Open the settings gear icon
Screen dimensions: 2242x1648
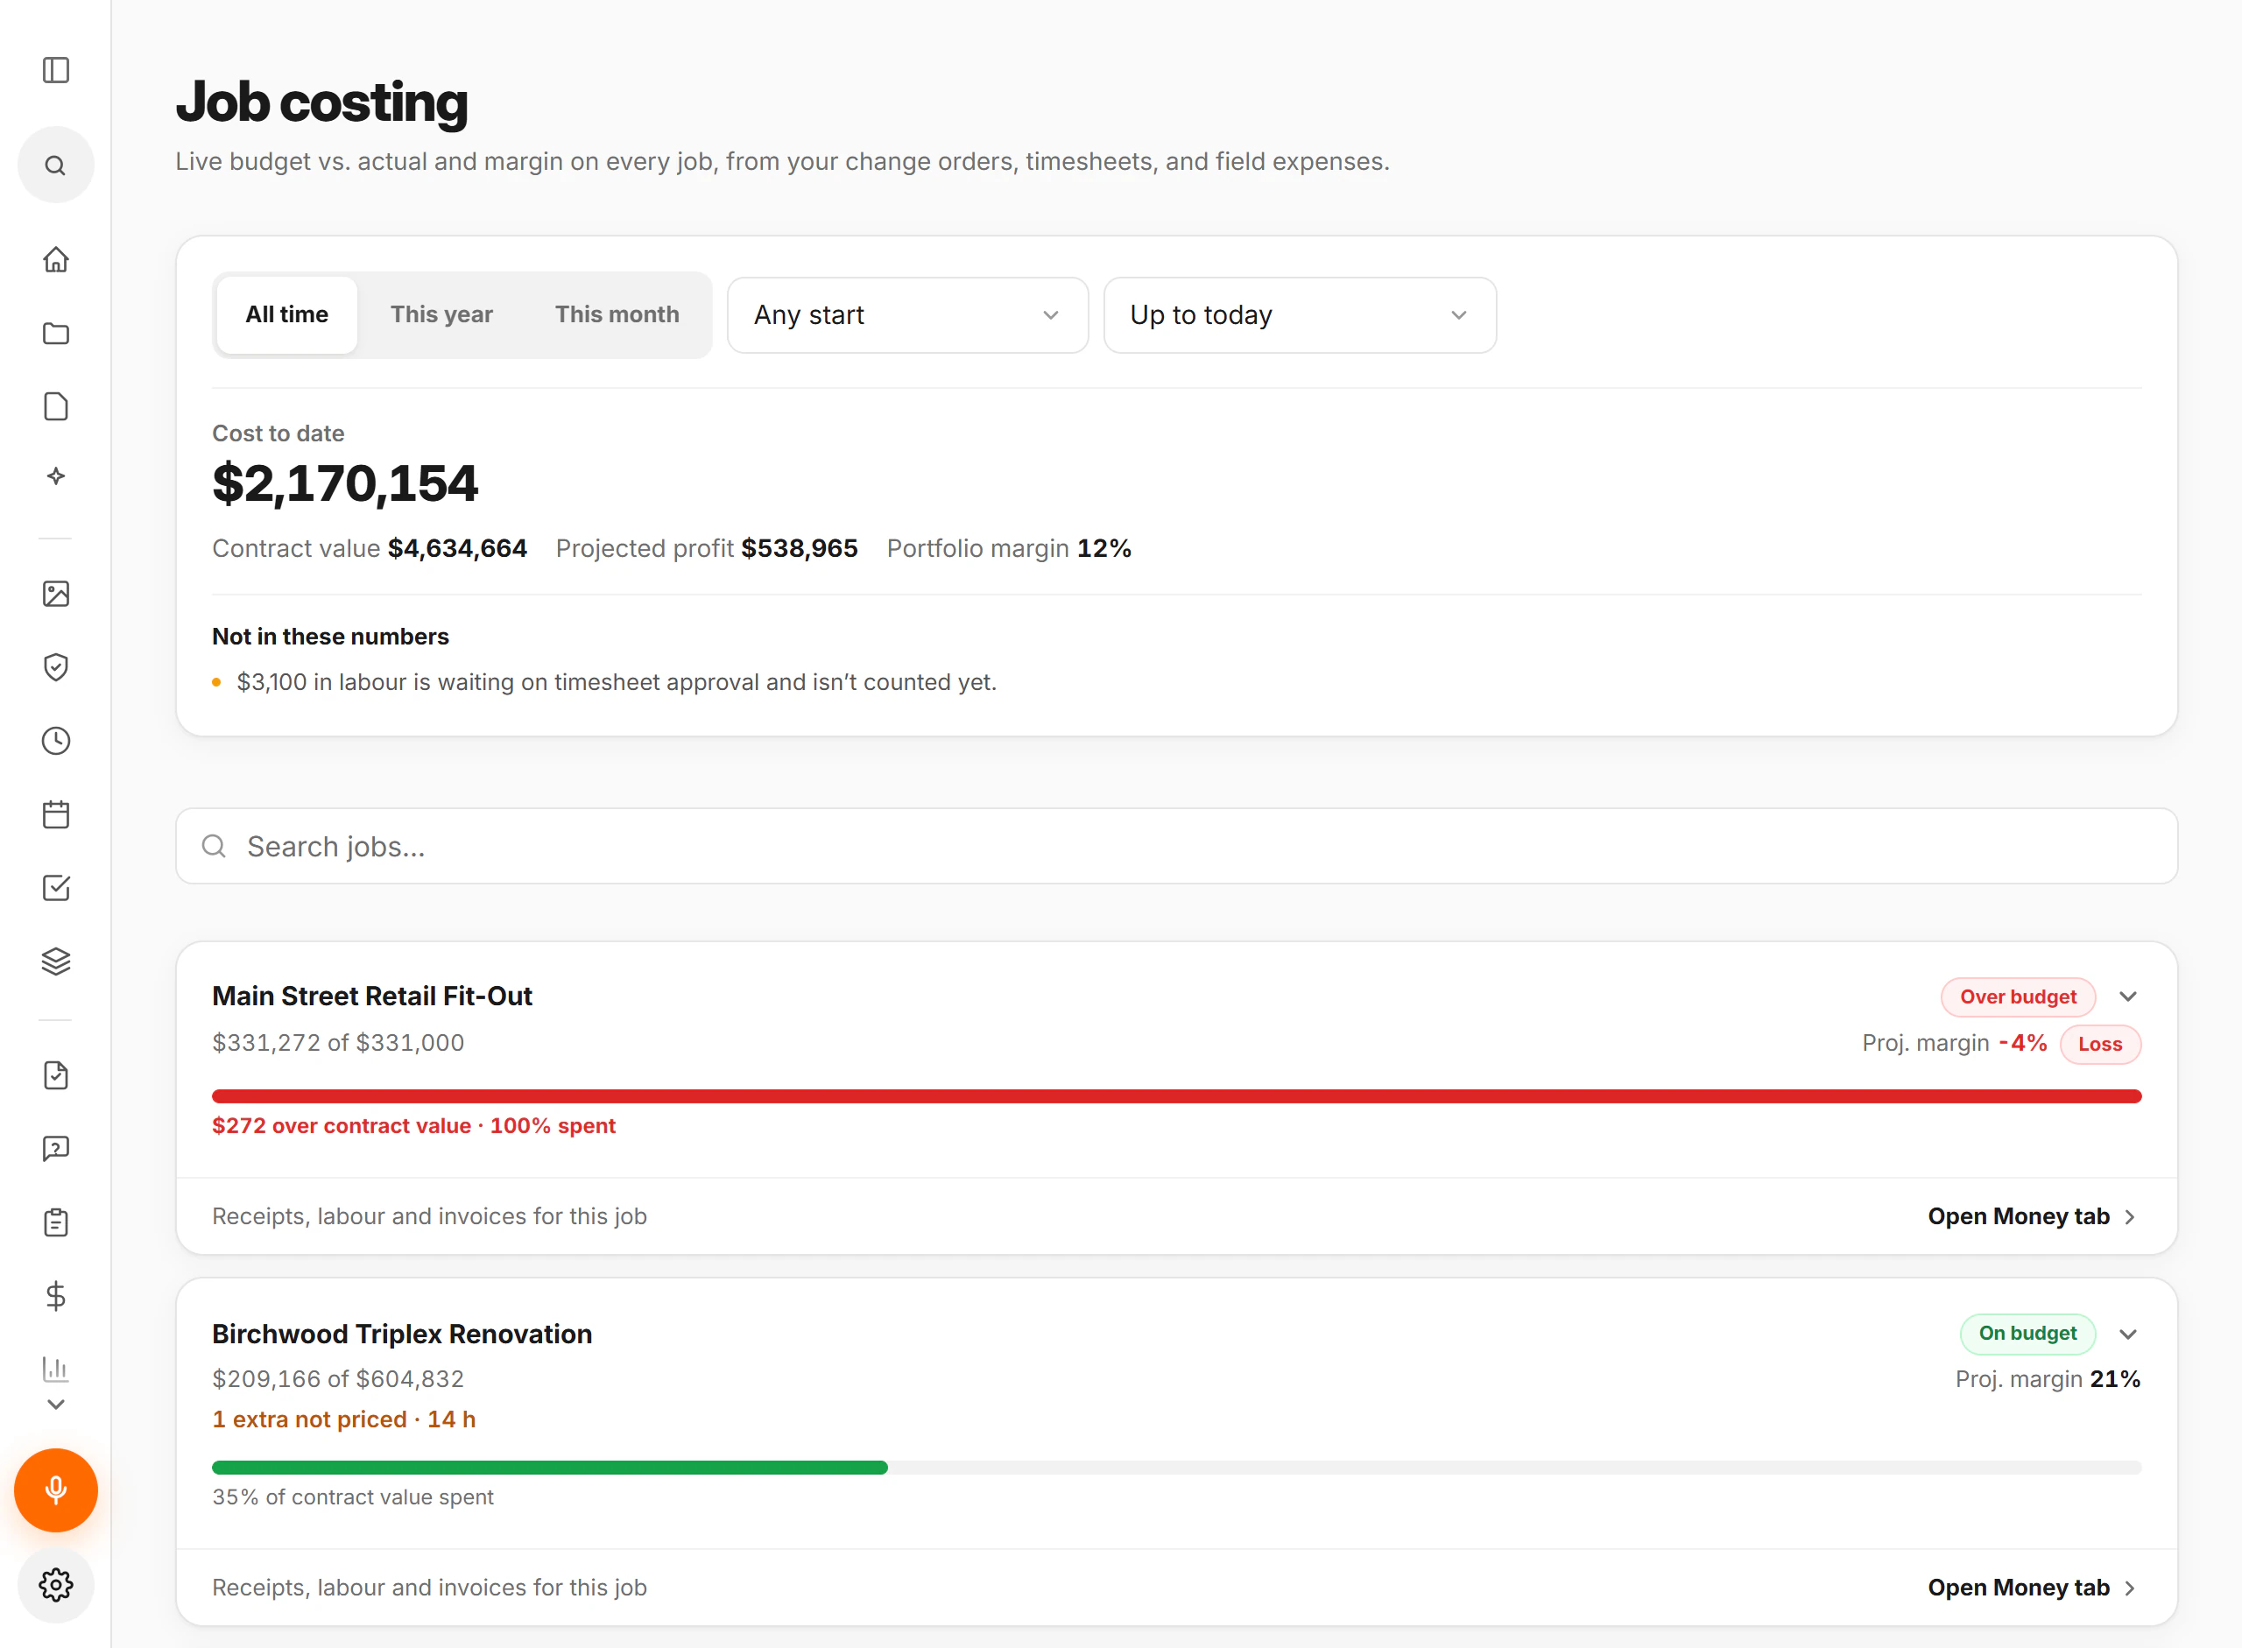pyautogui.click(x=56, y=1585)
